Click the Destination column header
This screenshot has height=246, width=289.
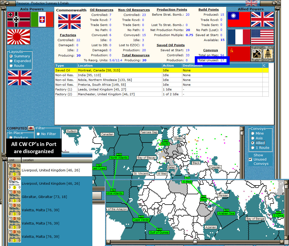coord(222,66)
